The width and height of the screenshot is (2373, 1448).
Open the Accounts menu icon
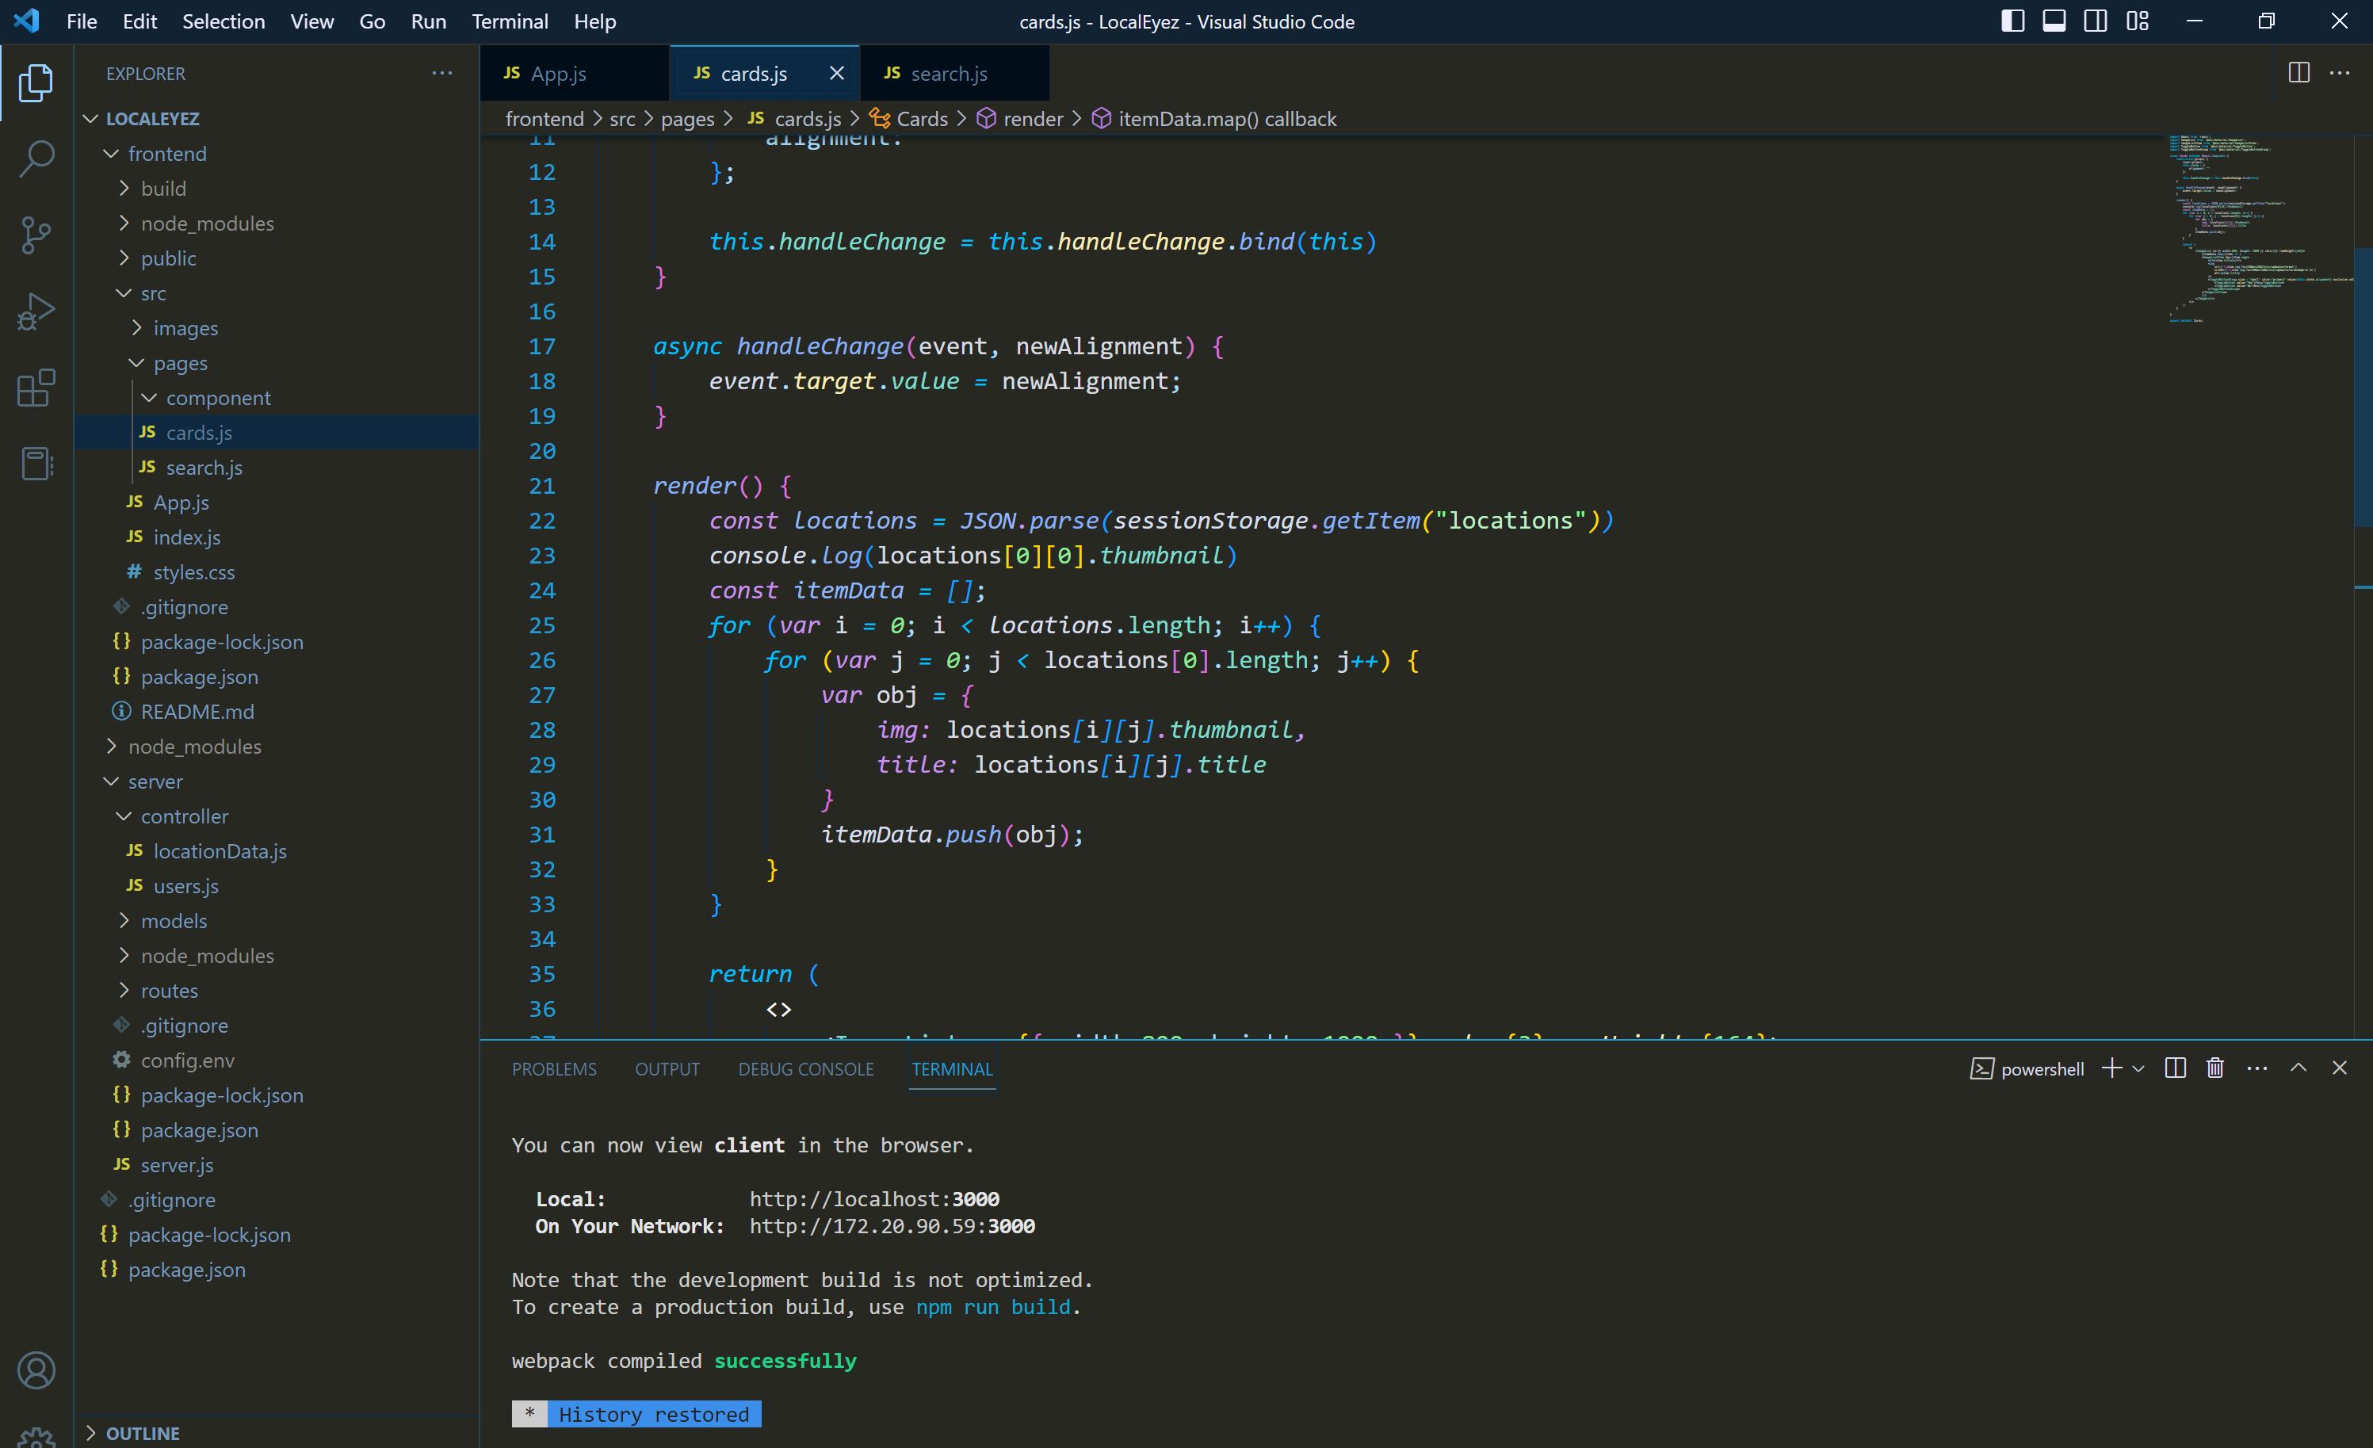point(36,1370)
